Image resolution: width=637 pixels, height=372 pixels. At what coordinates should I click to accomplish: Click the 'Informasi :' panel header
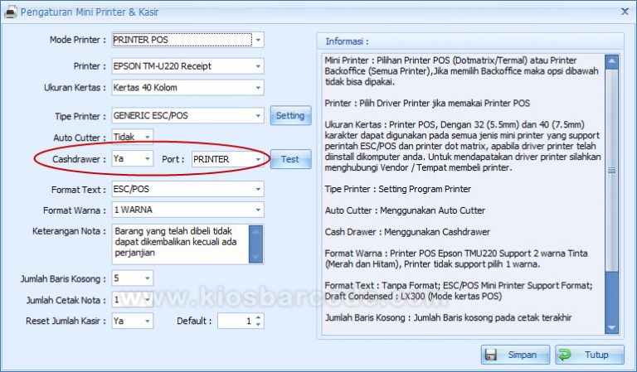coord(470,41)
